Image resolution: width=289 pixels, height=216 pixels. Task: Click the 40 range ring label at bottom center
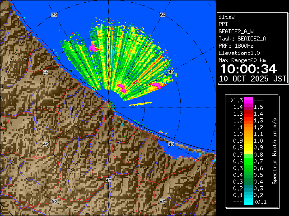(108, 180)
